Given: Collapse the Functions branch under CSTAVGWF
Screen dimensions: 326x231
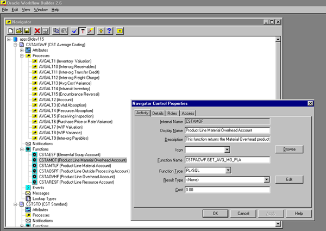Looking at the screenshot, I should [22, 149].
